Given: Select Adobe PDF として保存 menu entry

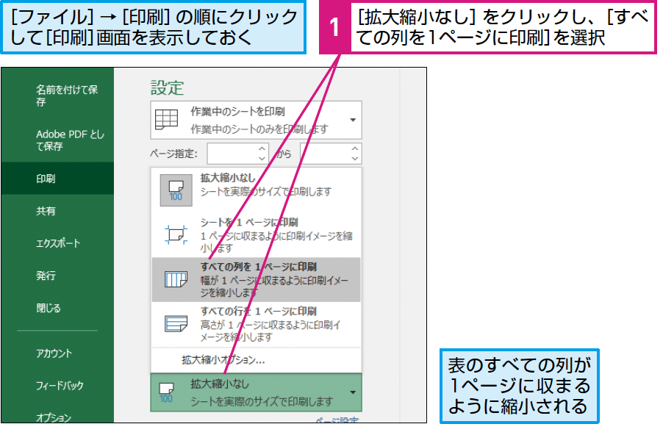Looking at the screenshot, I should pos(70,140).
